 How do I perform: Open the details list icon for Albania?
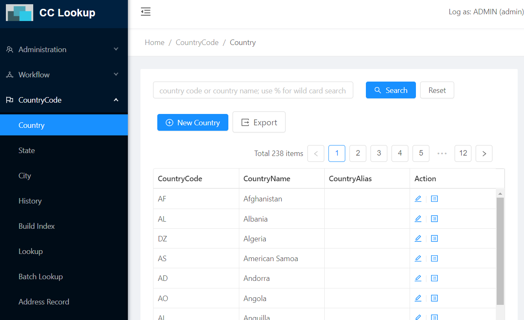(434, 219)
